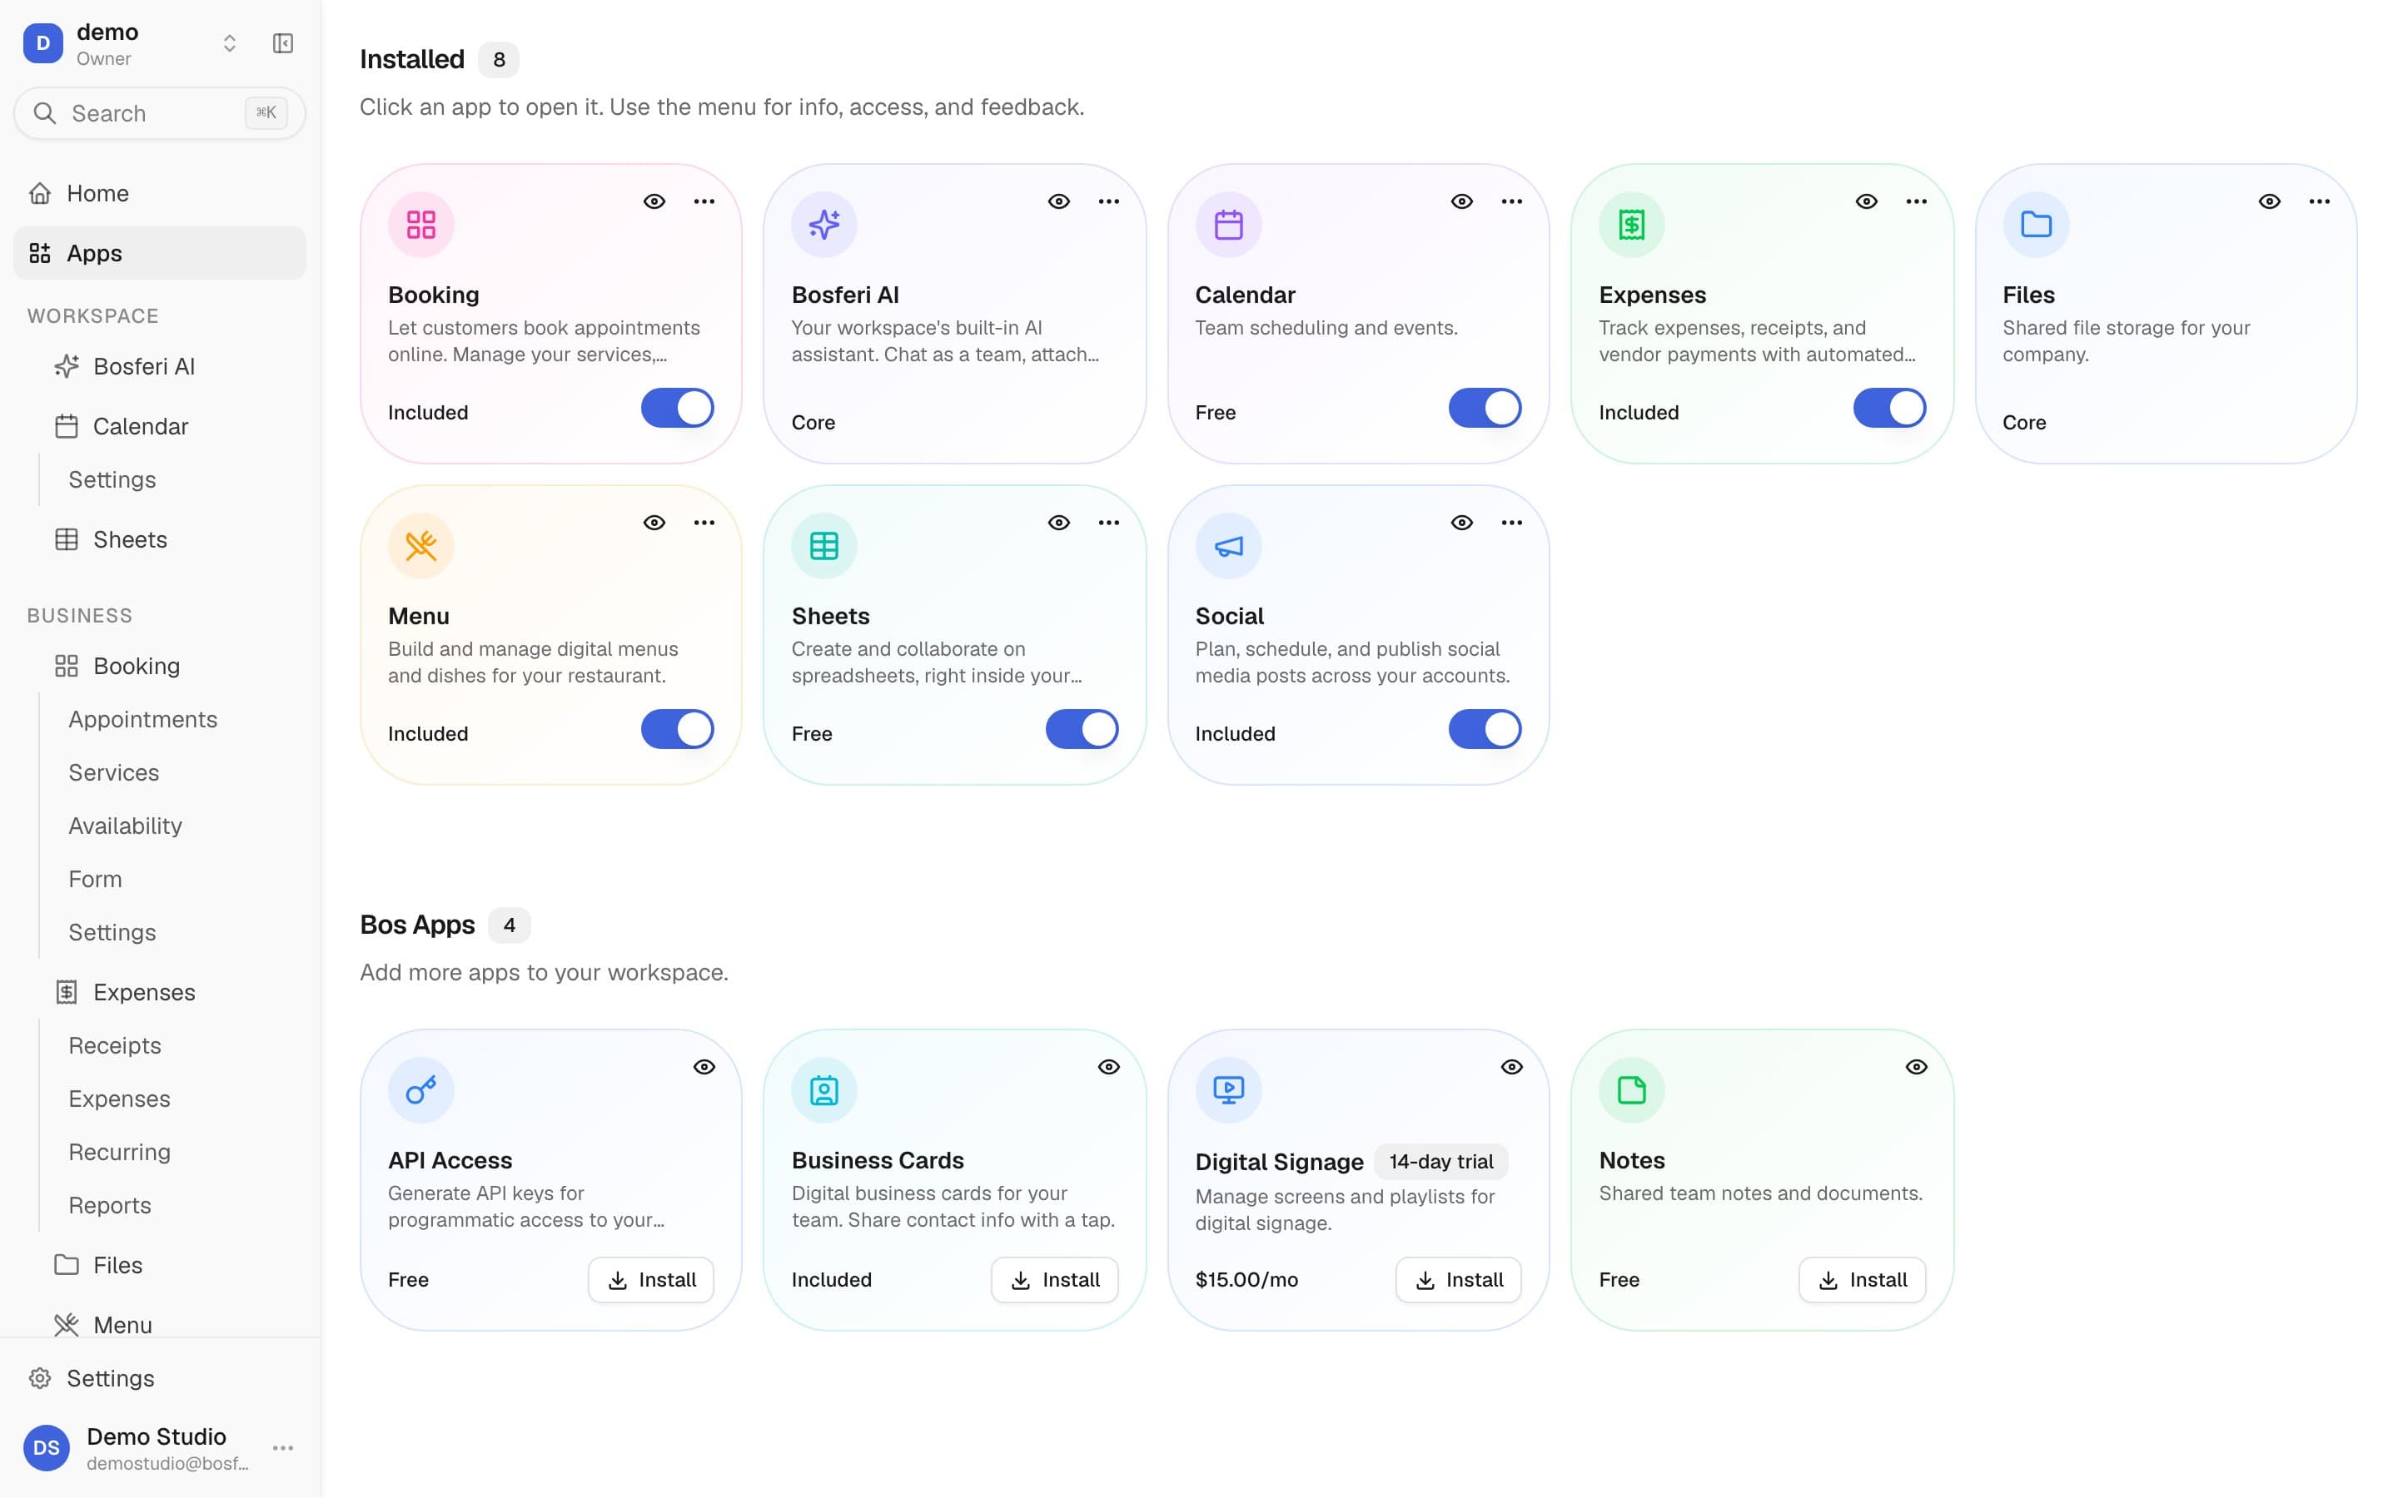The image size is (2398, 1498).
Task: Disable the Expenses app switch
Action: pos(1889,408)
